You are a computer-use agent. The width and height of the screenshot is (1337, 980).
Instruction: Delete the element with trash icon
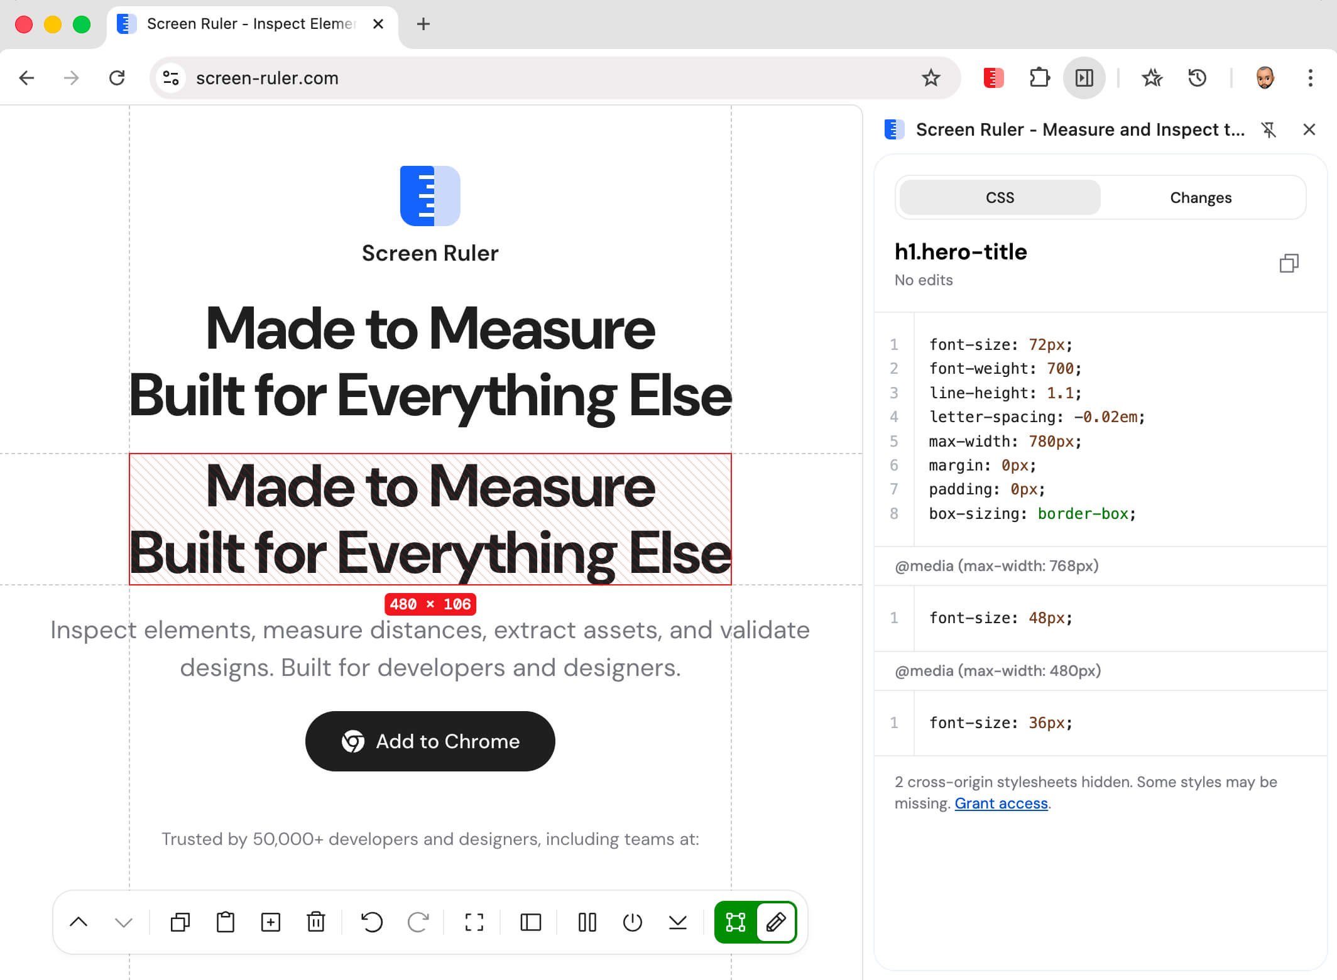click(x=316, y=922)
